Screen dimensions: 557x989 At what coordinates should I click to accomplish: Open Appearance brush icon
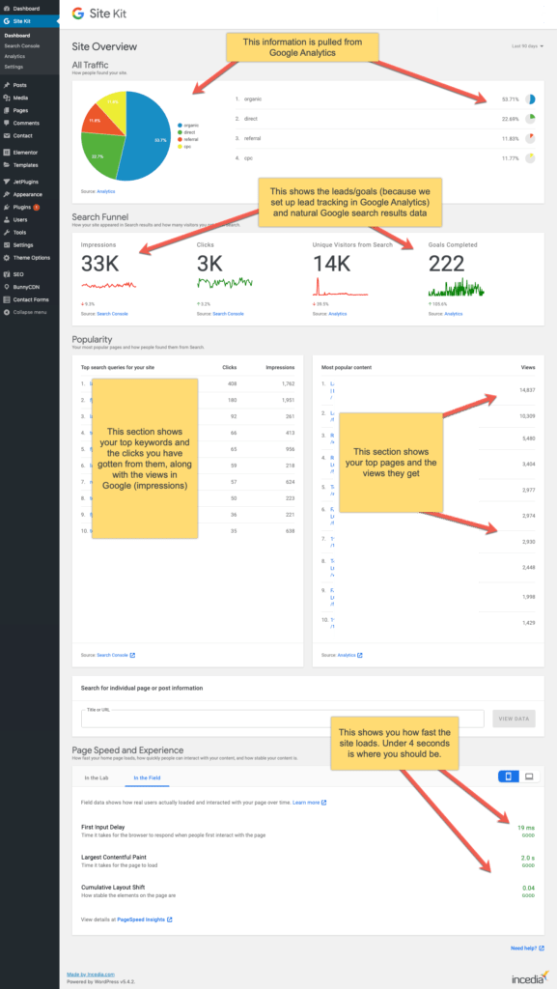point(7,194)
